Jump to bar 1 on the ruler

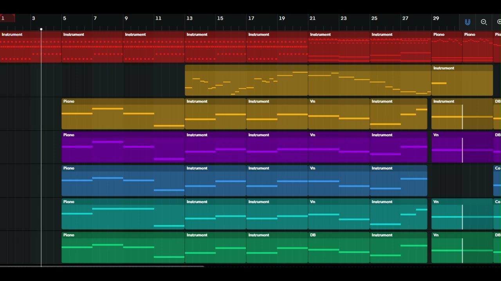3,18
